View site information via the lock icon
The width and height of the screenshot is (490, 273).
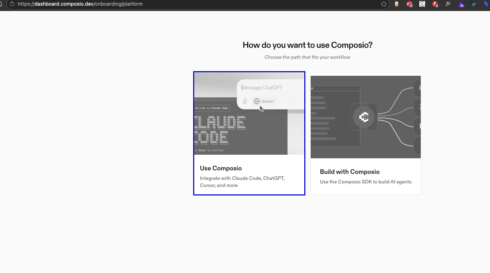pyautogui.click(x=12, y=4)
